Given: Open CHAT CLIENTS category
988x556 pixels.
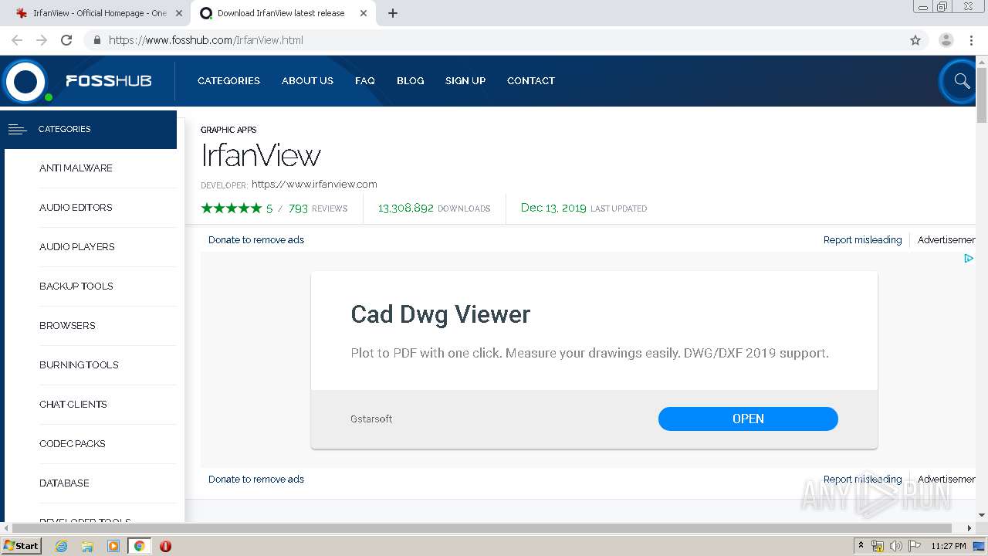Looking at the screenshot, I should 73,404.
